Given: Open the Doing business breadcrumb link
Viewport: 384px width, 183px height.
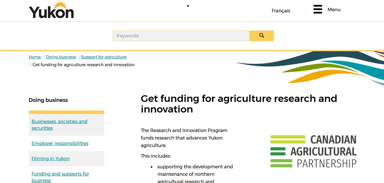Looking at the screenshot, I should 61,57.
